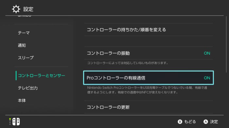Click the right-side vertical scrollbar
This screenshot has width=229, height=128.
(226, 44)
